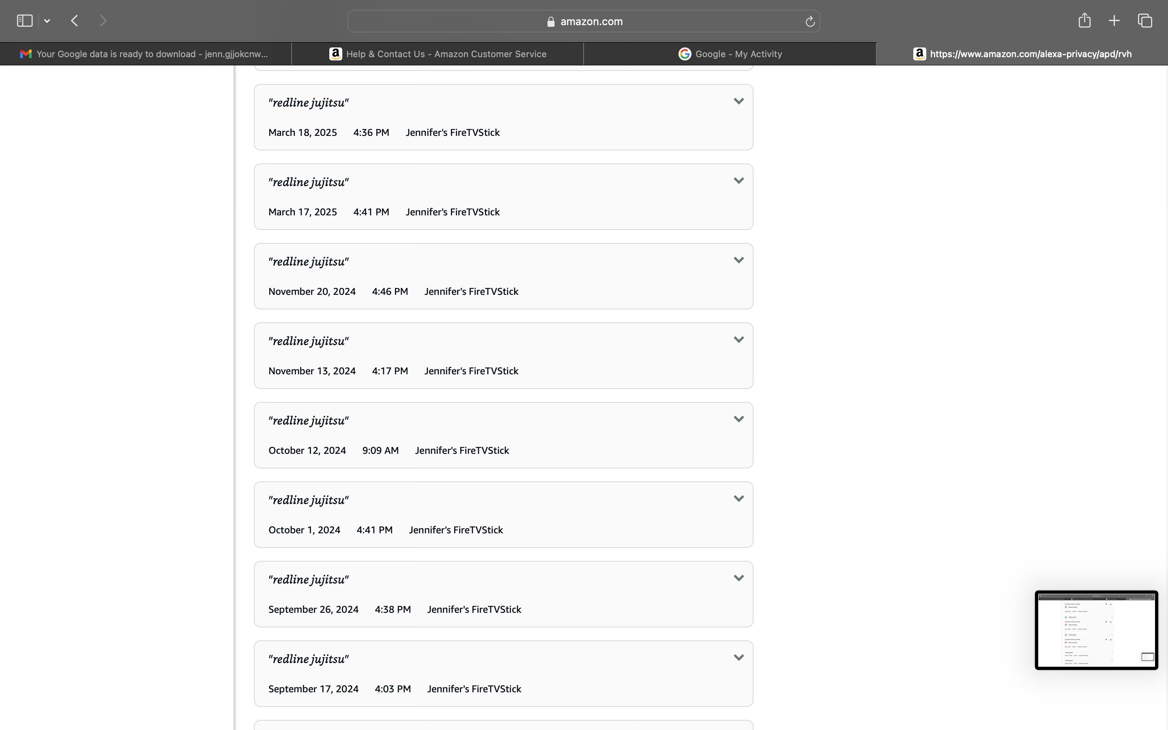Image resolution: width=1168 pixels, height=730 pixels.
Task: Switch to the Gmail Google data tab
Action: (145, 54)
